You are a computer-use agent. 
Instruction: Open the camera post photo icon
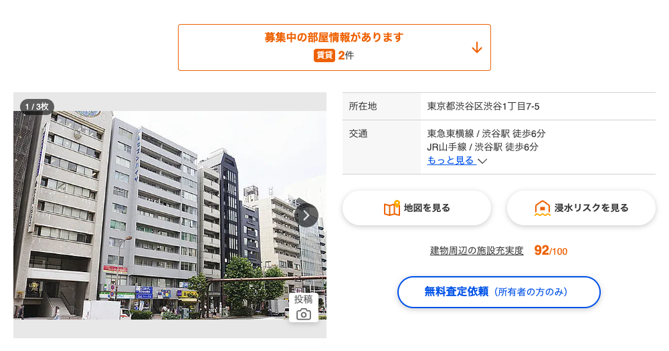pos(303,314)
